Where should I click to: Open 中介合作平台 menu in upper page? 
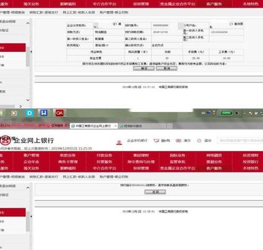tap(104, 4)
